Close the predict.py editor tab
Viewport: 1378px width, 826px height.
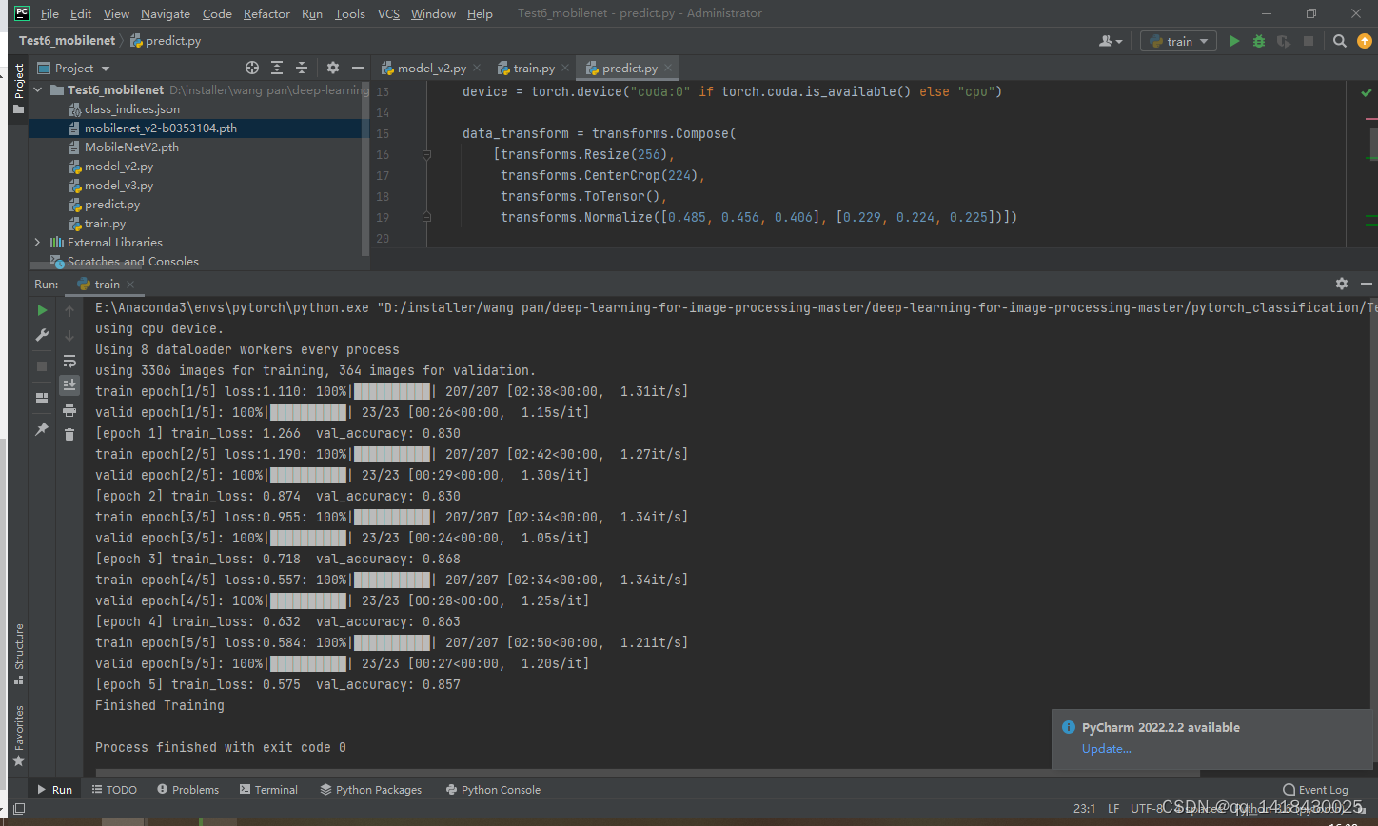[x=668, y=68]
